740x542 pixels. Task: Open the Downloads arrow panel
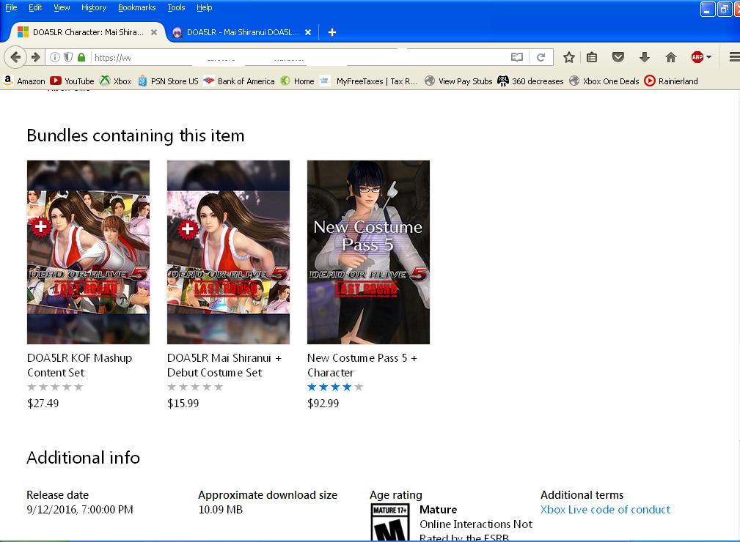(x=644, y=58)
